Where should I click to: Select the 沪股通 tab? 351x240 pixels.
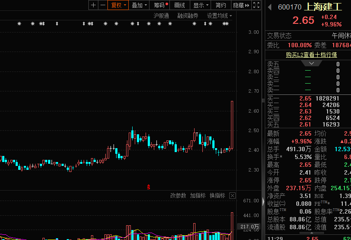pyautogui.click(x=161, y=16)
